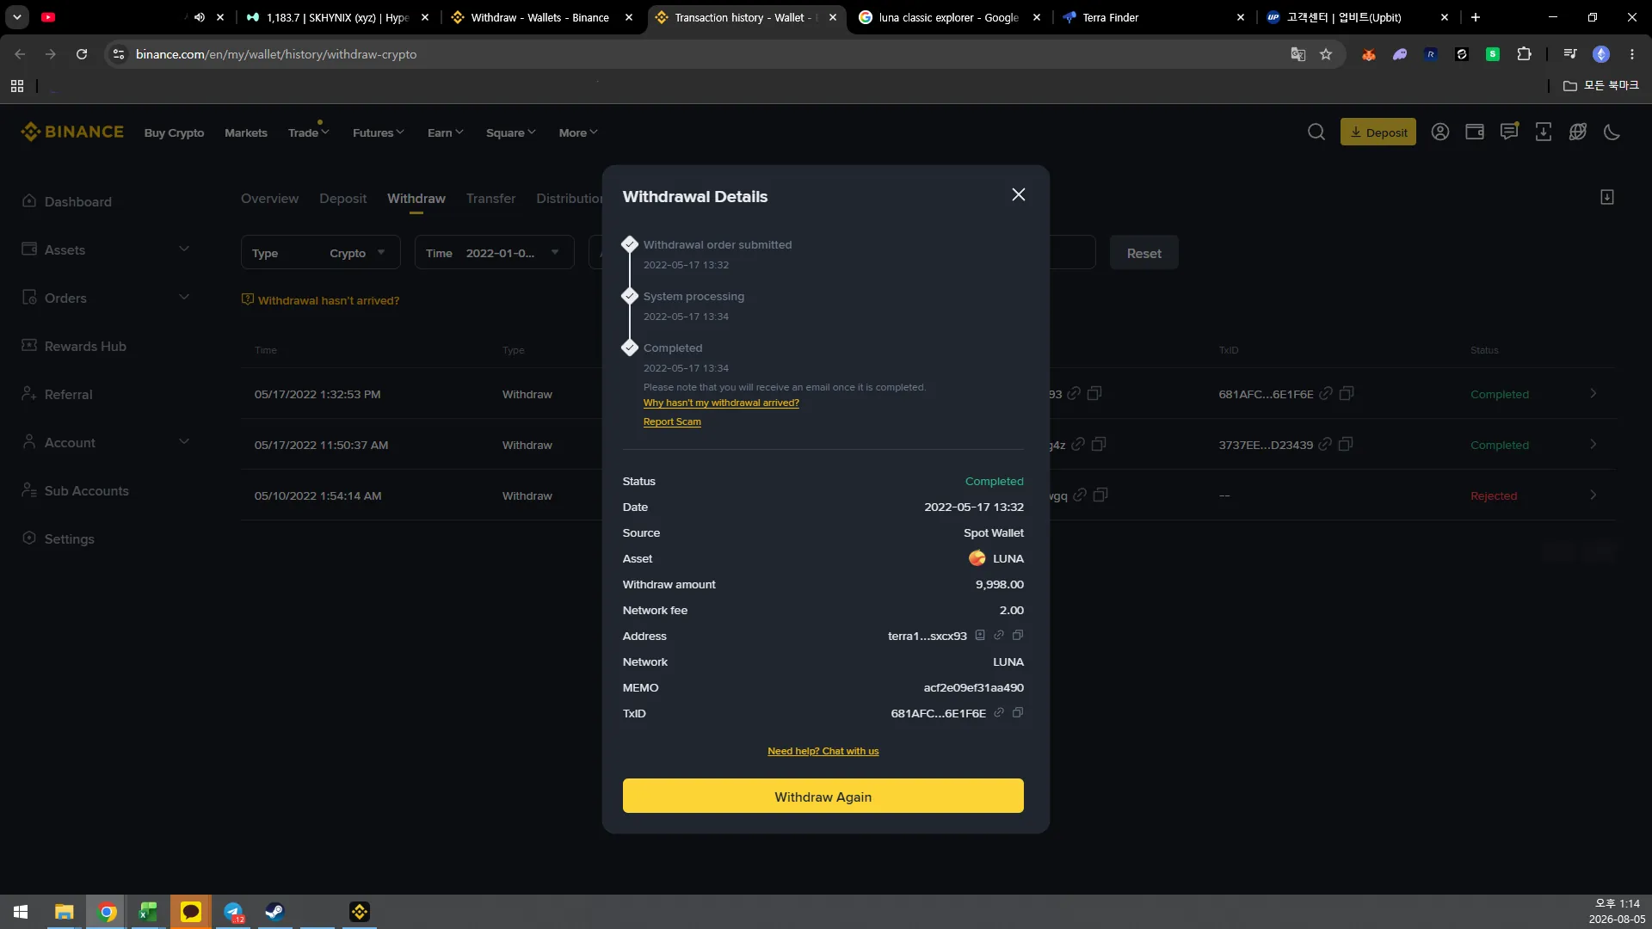Open Buy Crypto in the navigation
Image resolution: width=1652 pixels, height=929 pixels.
[x=174, y=132]
